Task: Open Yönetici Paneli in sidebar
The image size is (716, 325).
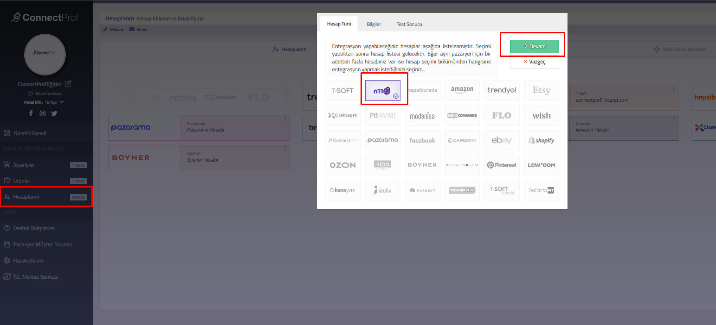Action: click(46, 133)
